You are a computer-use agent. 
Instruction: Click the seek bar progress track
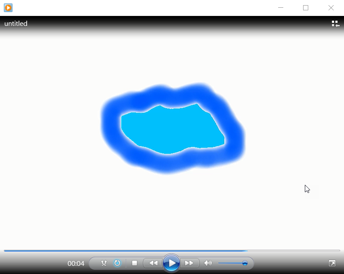172,250
